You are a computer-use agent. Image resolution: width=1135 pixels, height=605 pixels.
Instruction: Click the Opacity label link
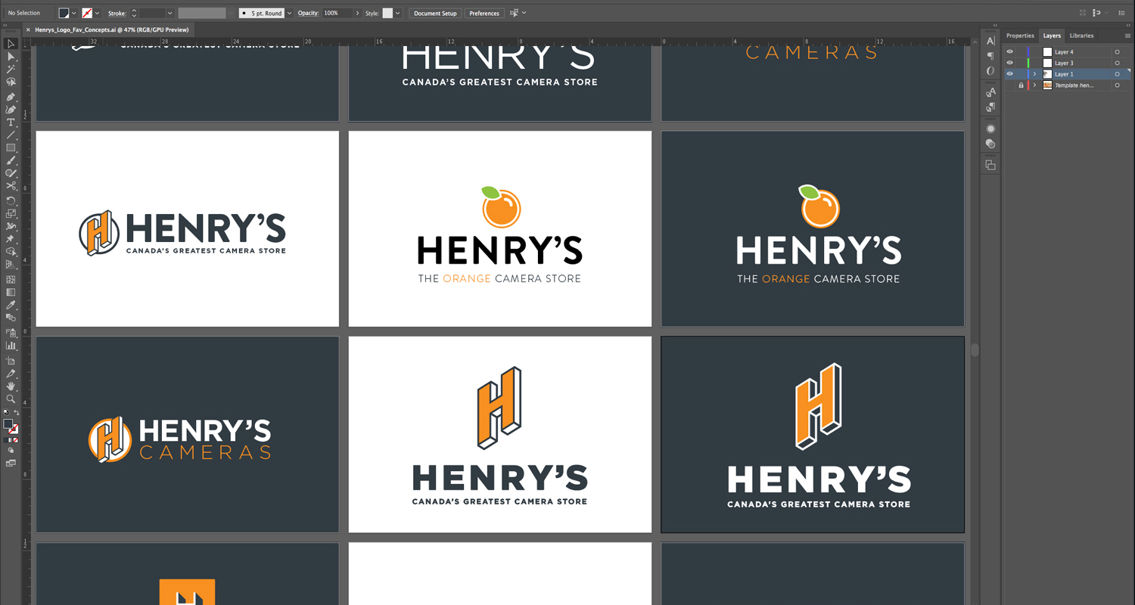coord(308,13)
